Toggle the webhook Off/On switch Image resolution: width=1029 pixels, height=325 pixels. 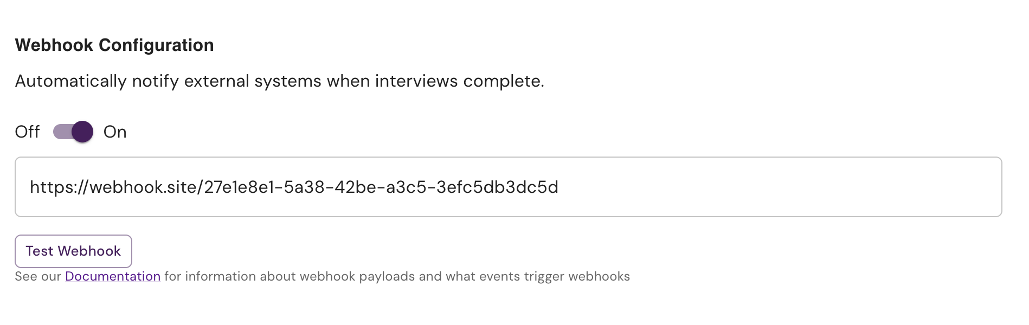click(73, 132)
